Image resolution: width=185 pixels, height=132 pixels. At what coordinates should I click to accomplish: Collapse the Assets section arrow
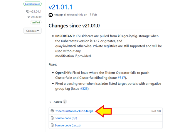click(x=51, y=102)
